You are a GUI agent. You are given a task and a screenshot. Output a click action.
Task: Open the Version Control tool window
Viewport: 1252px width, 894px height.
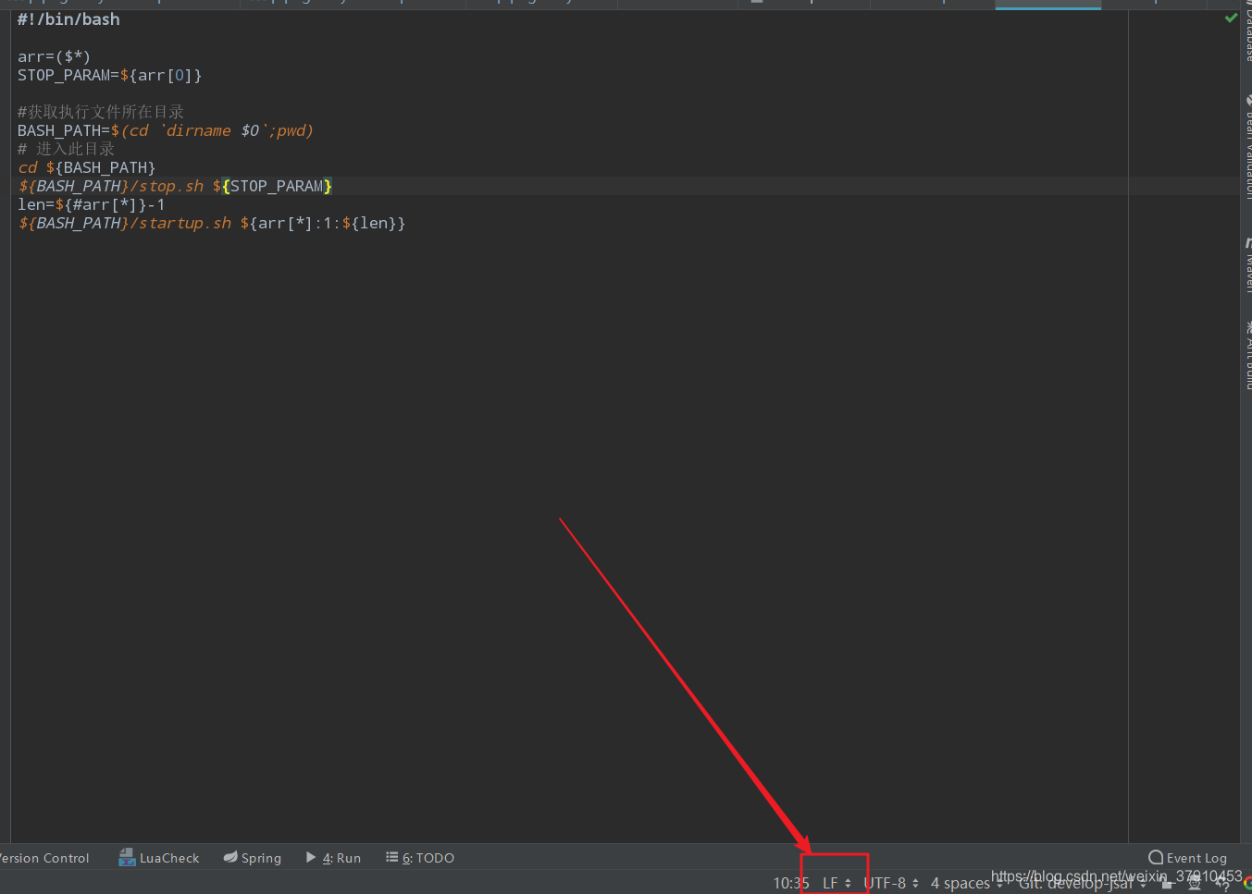click(x=43, y=858)
